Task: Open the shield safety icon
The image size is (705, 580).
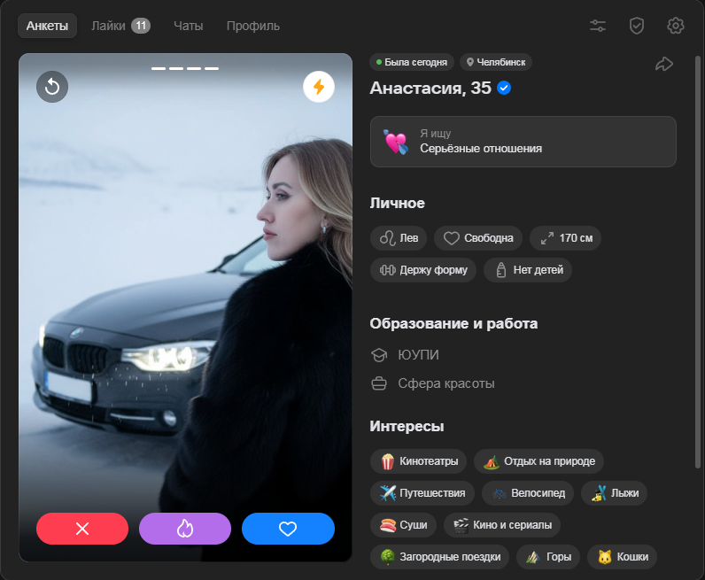Action: click(x=637, y=26)
